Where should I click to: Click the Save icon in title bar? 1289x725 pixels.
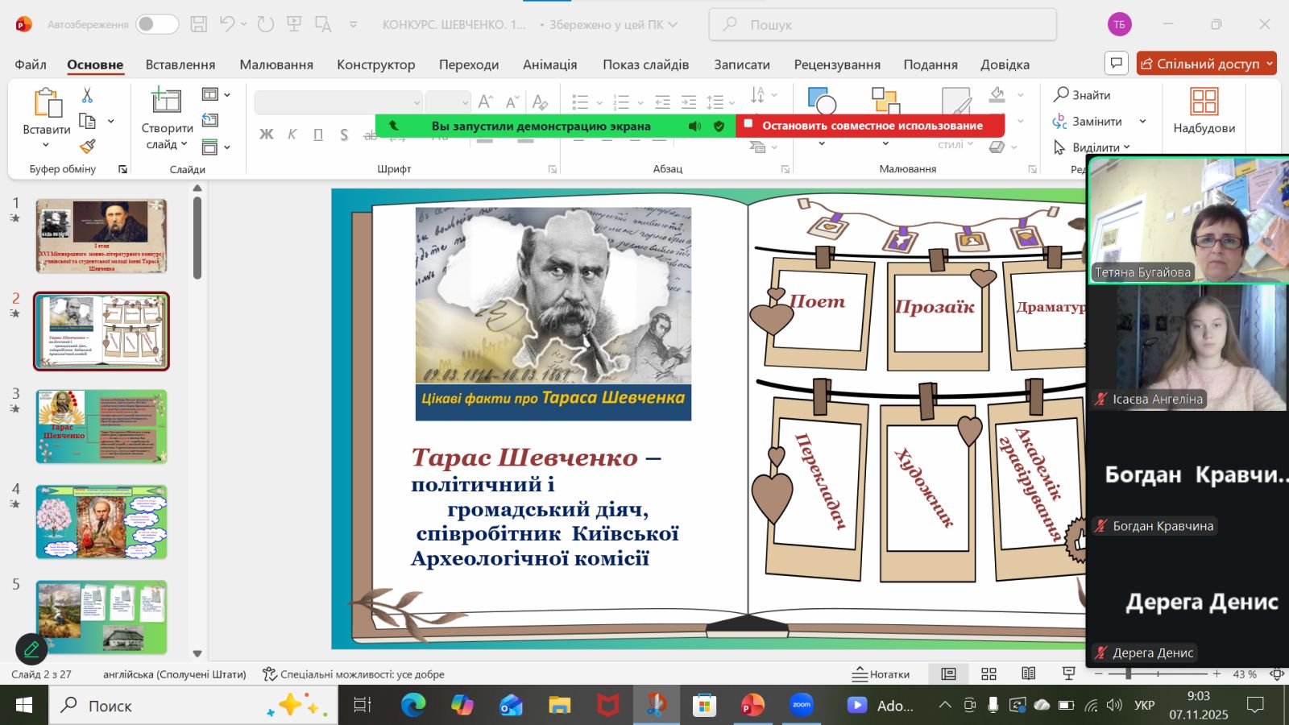[198, 24]
